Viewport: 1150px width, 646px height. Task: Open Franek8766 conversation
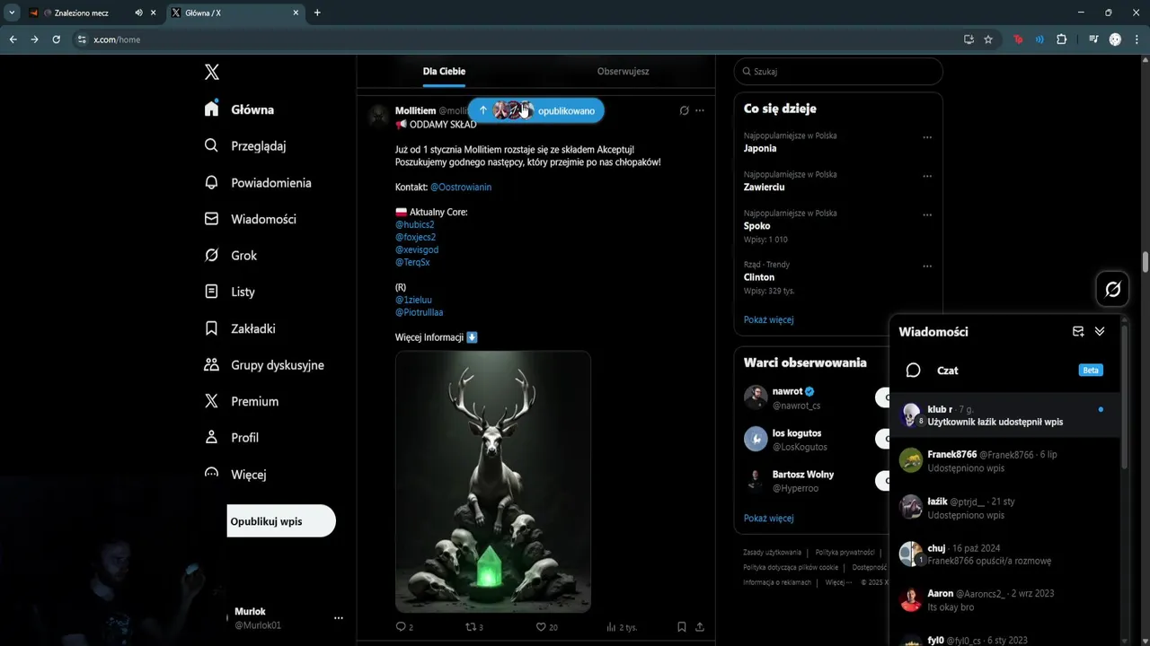click(1005, 461)
